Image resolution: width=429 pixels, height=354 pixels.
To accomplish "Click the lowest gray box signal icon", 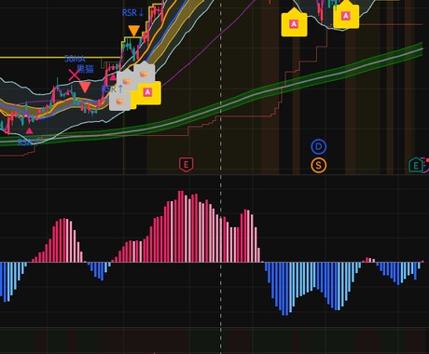I will point(120,101).
